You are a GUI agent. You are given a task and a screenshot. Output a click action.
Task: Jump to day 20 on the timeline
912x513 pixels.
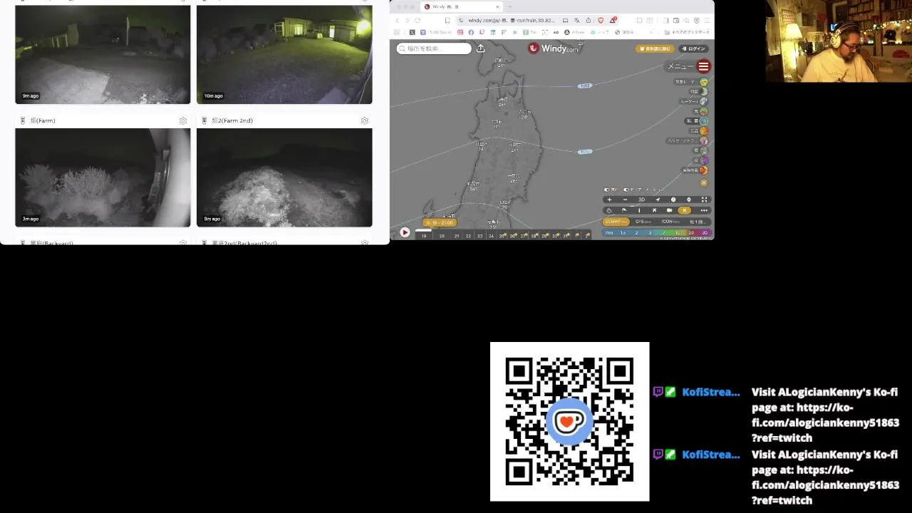point(442,236)
